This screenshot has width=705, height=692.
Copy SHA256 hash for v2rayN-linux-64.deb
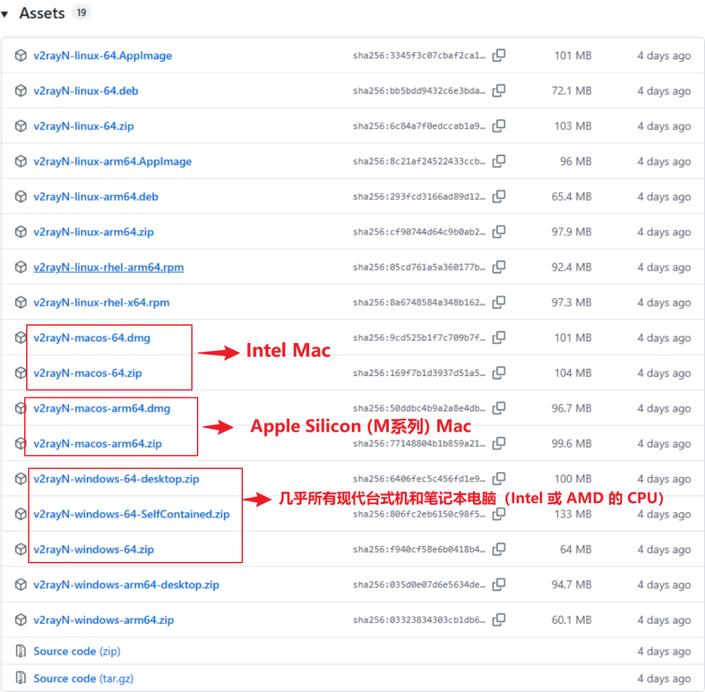pyautogui.click(x=499, y=91)
